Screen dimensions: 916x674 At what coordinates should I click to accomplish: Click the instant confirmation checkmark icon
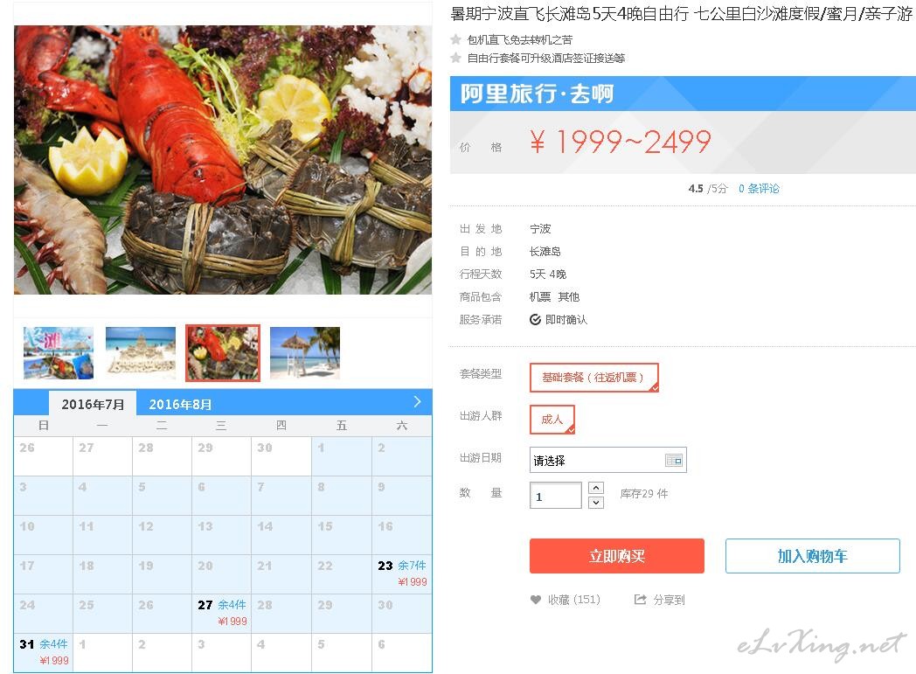(535, 319)
